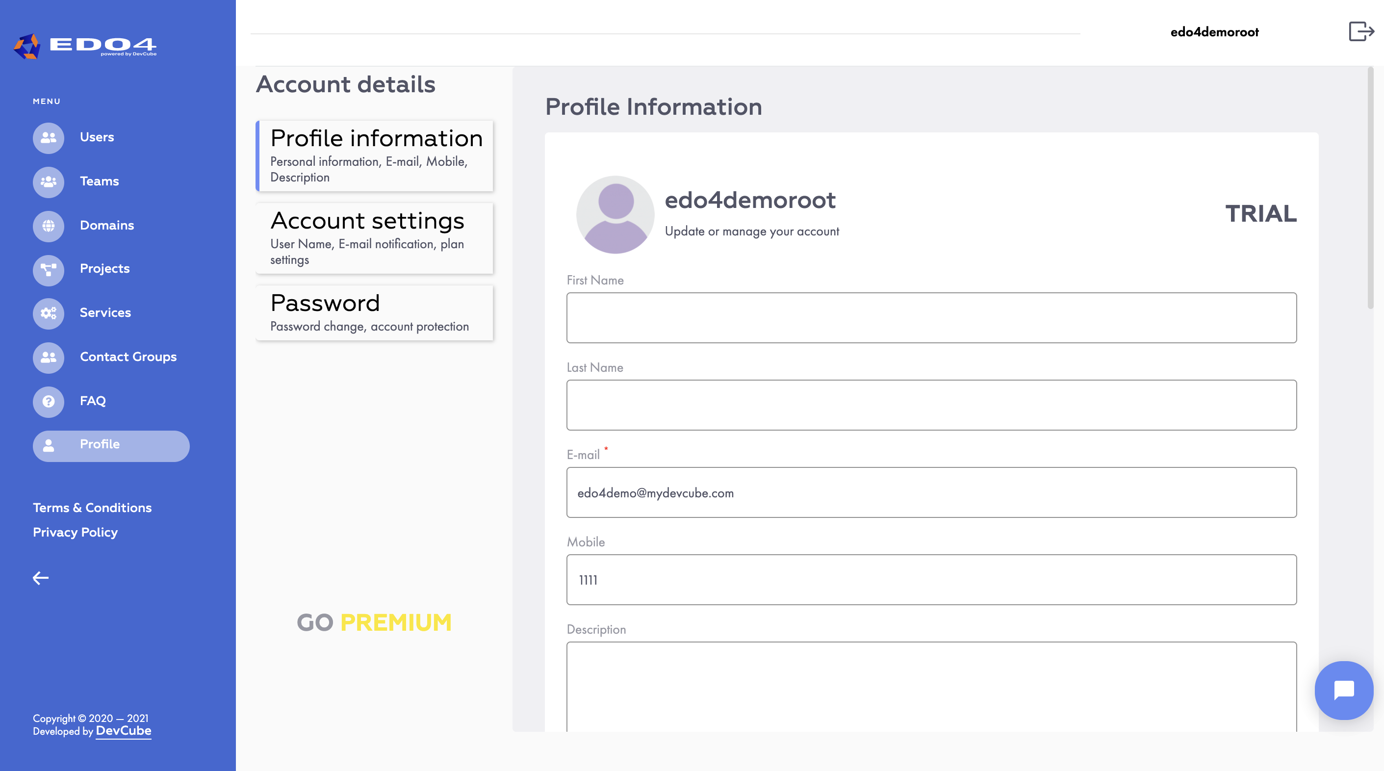1384x771 pixels.
Task: Open Teams via its group icon
Action: 49,181
